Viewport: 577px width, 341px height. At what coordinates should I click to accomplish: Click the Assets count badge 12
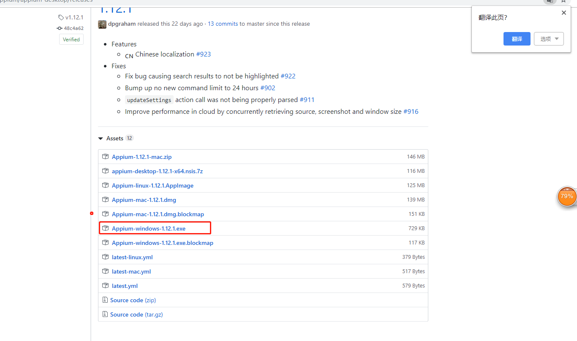pos(129,138)
